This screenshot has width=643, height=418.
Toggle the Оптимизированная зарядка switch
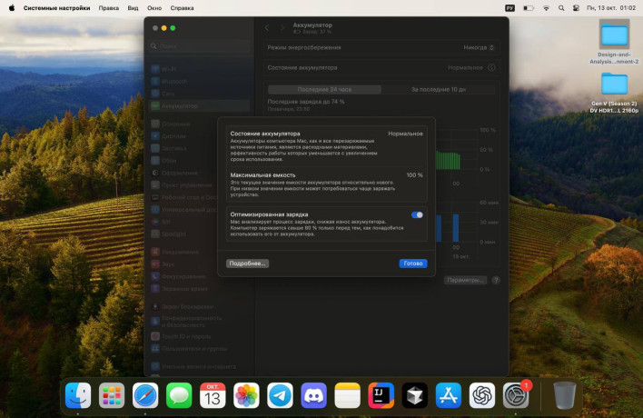[417, 215]
